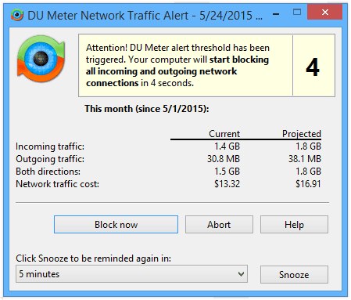Click the Incoming traffic row label
The image size is (351, 300).
tap(50, 146)
